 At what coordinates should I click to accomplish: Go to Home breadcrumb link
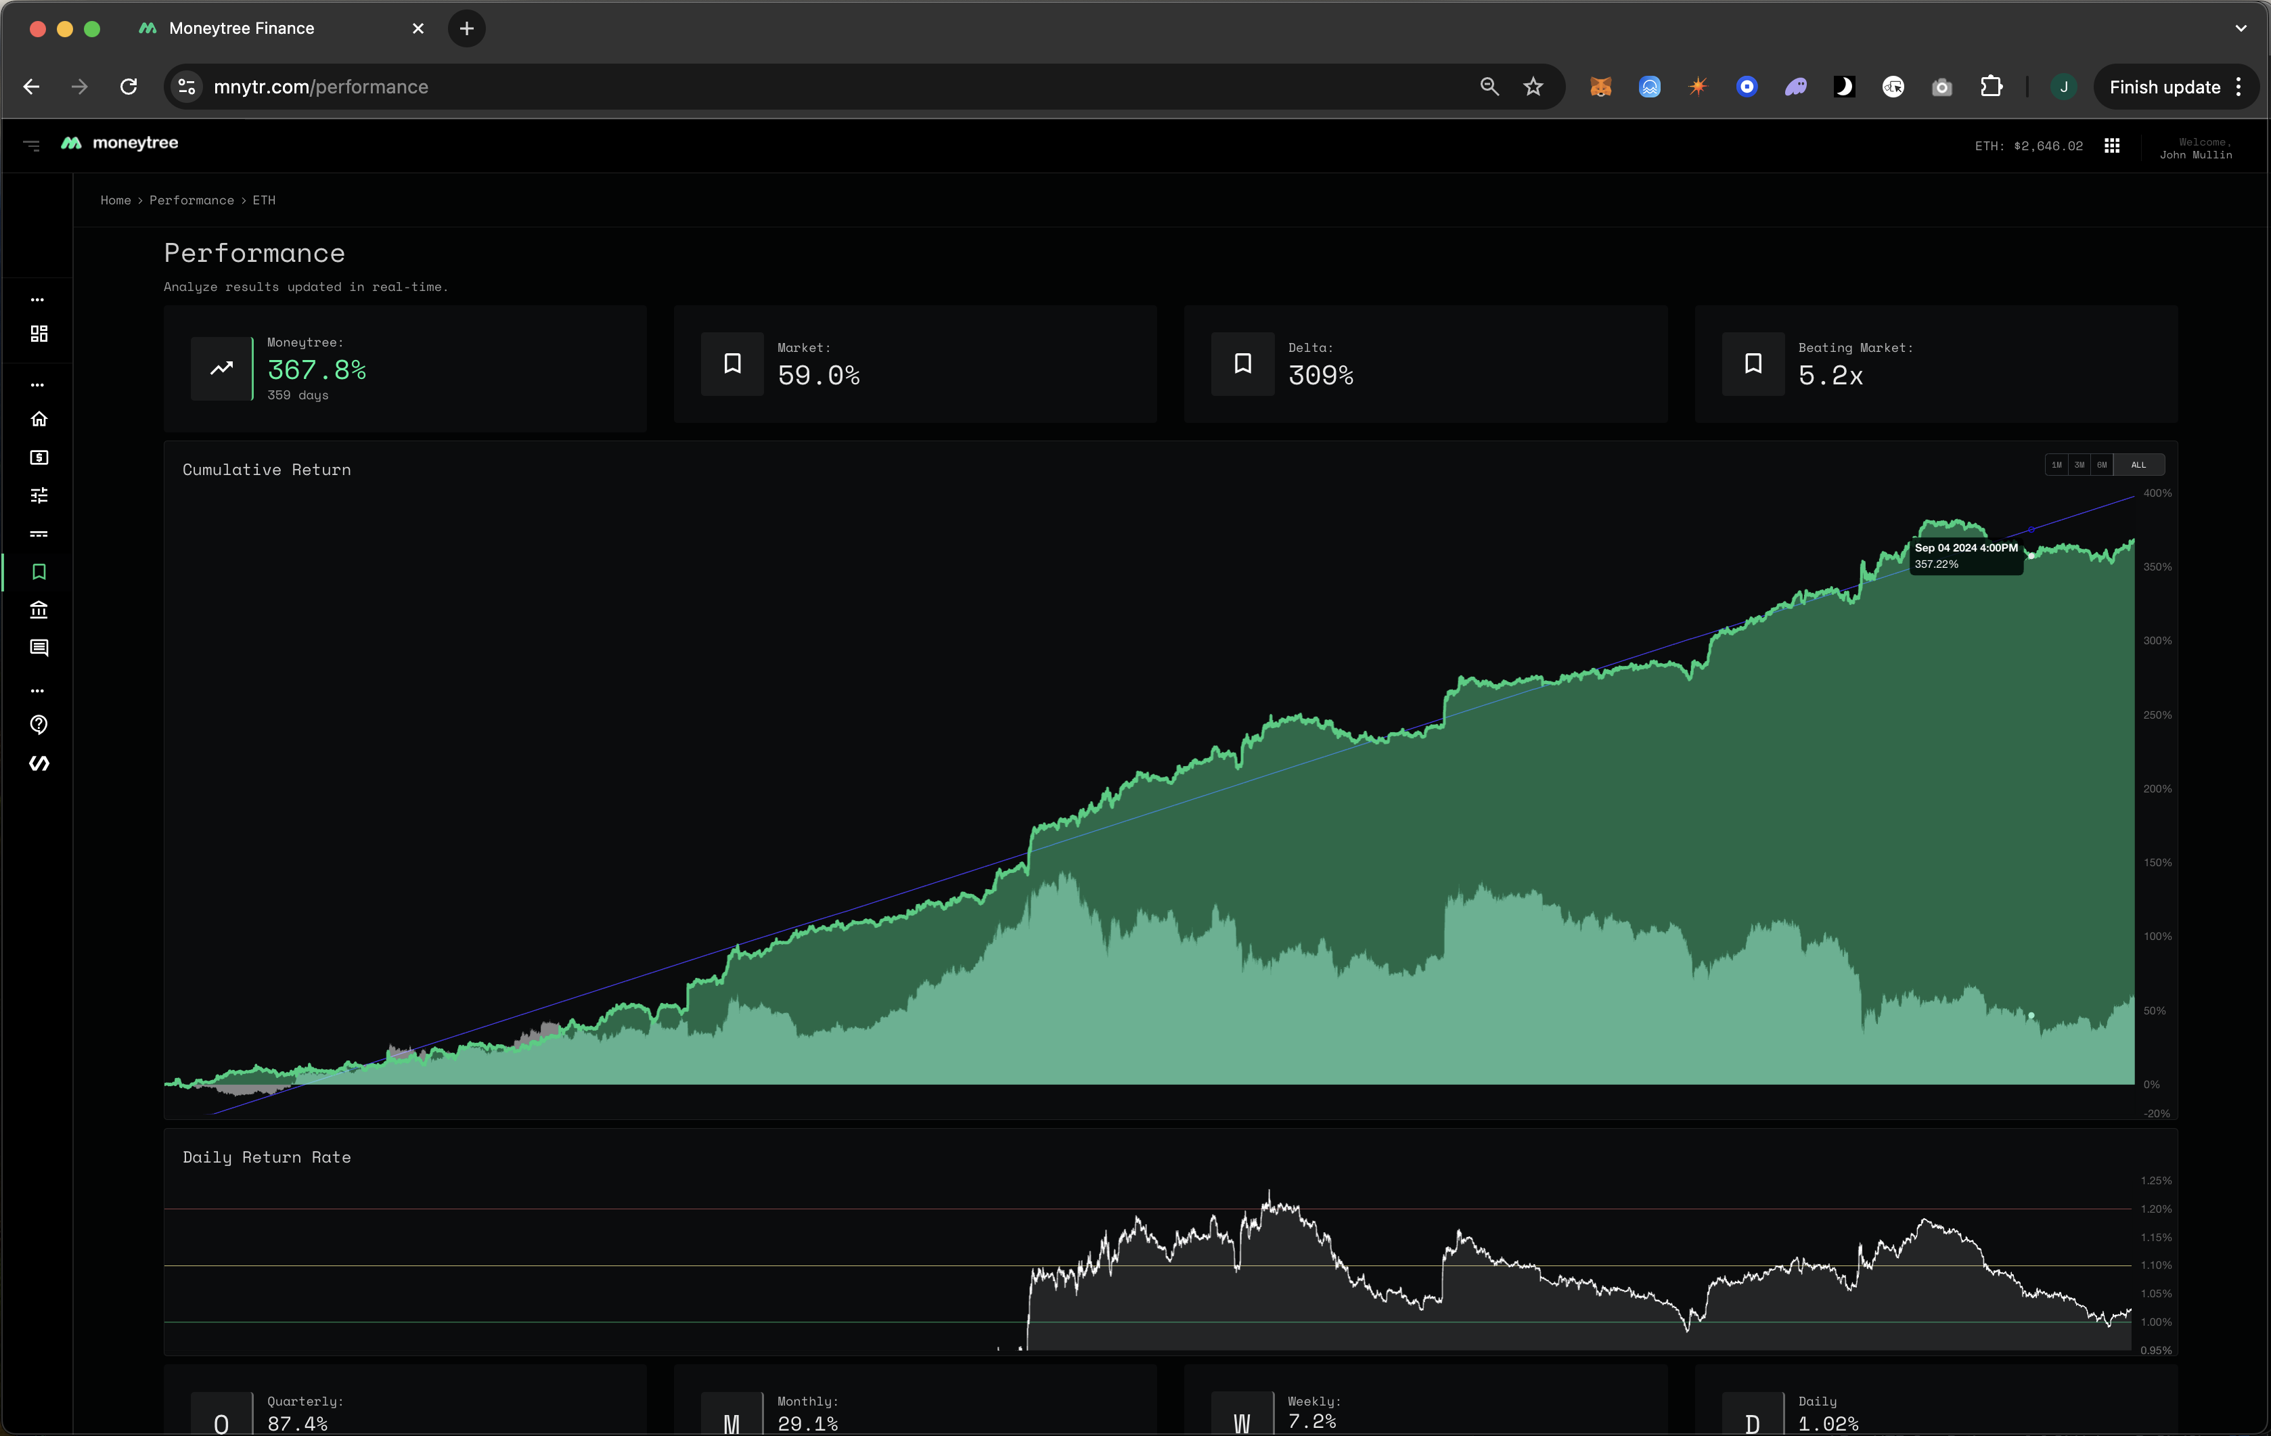[x=115, y=200]
